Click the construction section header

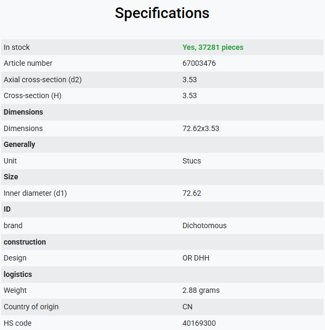click(24, 242)
